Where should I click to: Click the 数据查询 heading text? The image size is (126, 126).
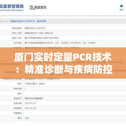[40, 8]
